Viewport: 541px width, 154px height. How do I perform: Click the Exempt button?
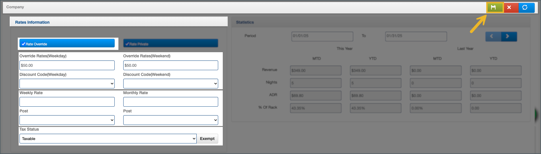point(207,139)
